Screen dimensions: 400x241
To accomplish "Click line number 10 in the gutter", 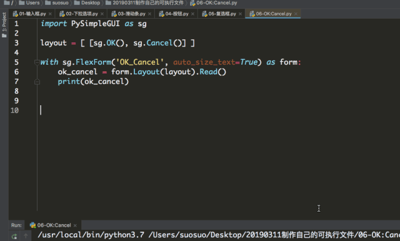I will (14, 110).
